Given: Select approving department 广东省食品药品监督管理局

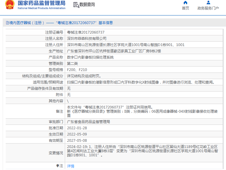Looking at the screenshot, I should [88, 122].
